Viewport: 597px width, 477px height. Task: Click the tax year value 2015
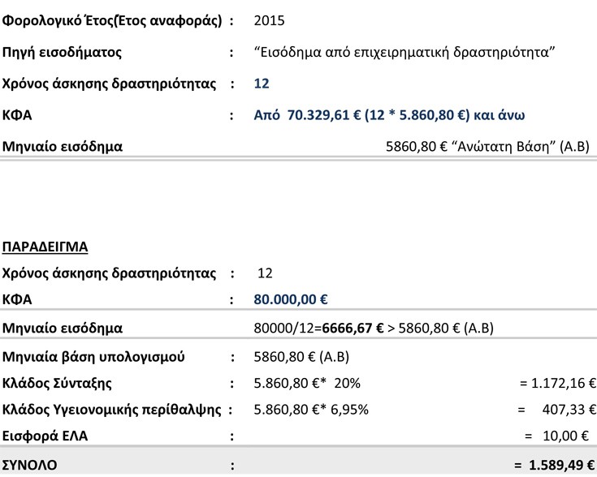[x=269, y=20]
